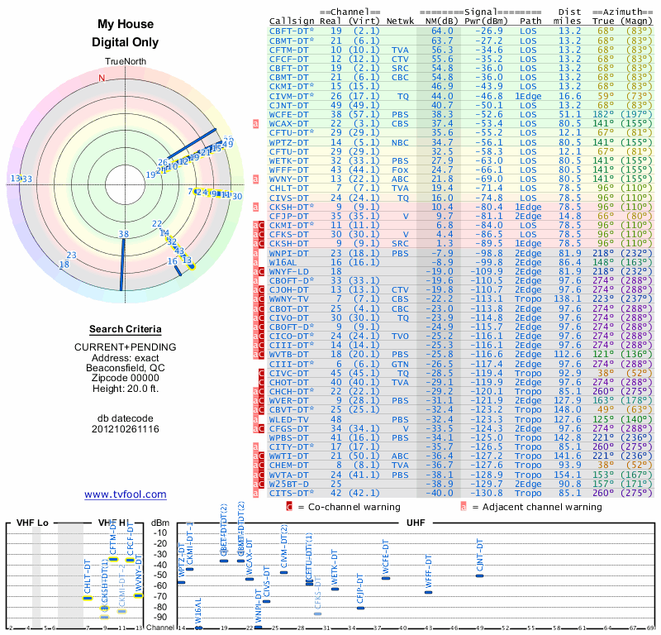Click the co-channel badge on CHOT-DT row

(261, 383)
